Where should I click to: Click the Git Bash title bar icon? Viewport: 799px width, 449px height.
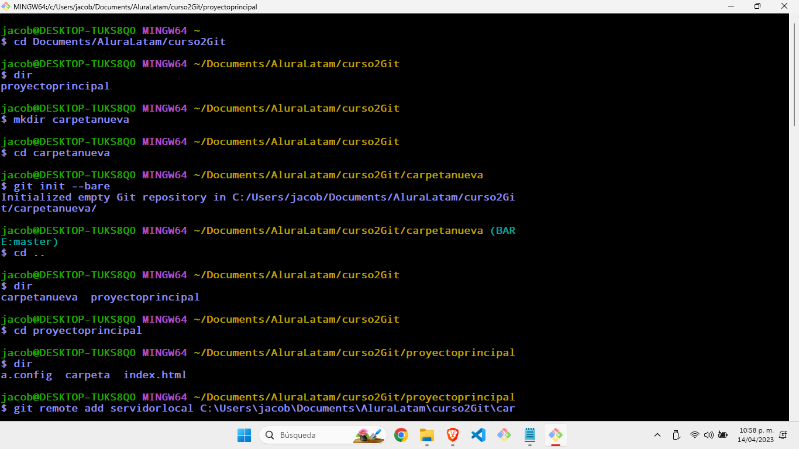pos(6,6)
